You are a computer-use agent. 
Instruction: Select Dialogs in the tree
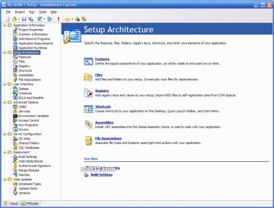(x=23, y=89)
